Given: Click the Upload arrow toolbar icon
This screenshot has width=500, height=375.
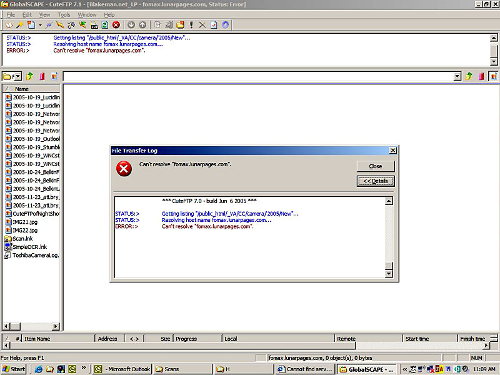Looking at the screenshot, I should click(x=142, y=25).
